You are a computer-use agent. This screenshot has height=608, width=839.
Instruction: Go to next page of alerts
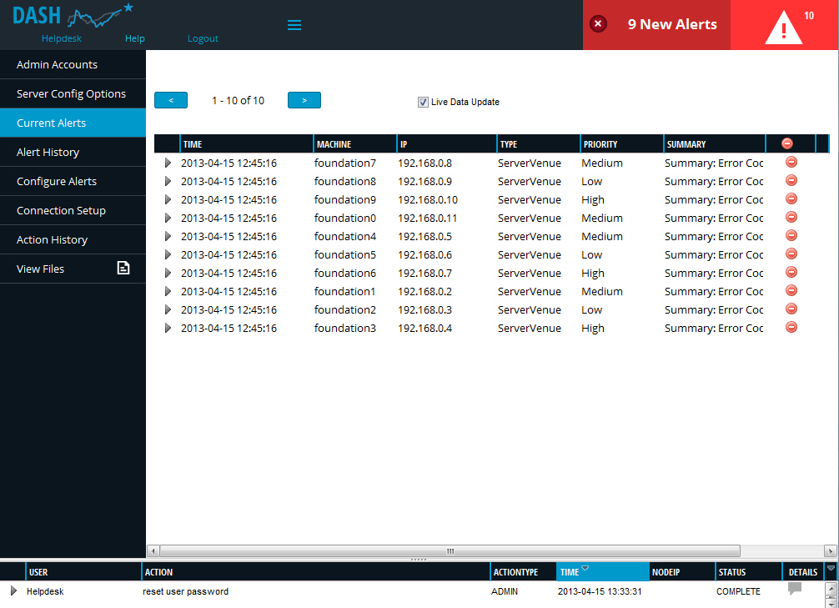[304, 100]
